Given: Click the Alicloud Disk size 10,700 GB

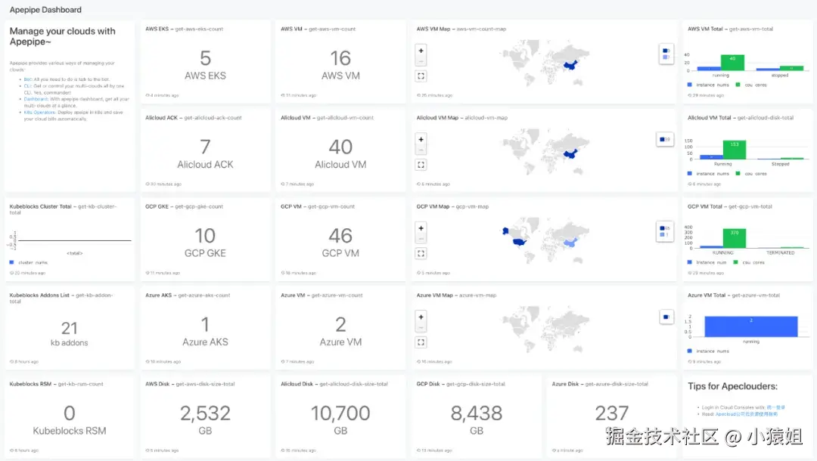Looking at the screenshot, I should pyautogui.click(x=340, y=413).
